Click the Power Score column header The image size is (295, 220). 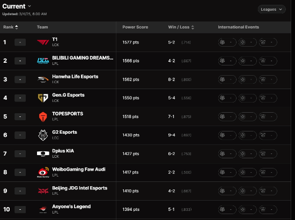click(x=135, y=27)
